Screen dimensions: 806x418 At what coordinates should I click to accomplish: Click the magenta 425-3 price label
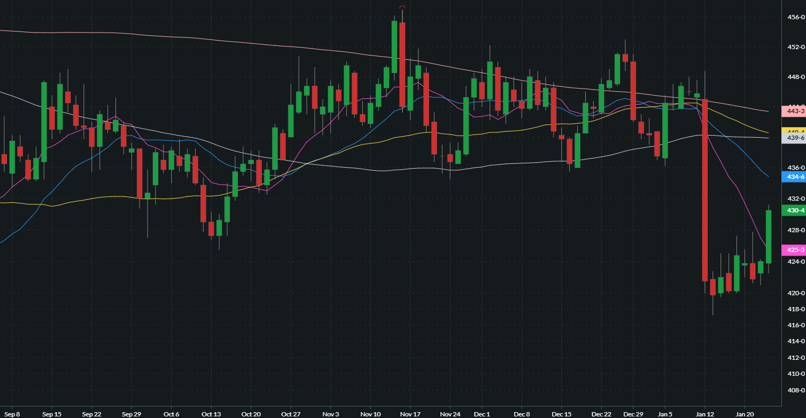(793, 250)
